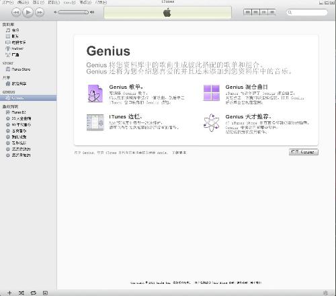Open the 音乐视频 smart playlist
Viewport: 336px width, 296px height.
coord(16,143)
